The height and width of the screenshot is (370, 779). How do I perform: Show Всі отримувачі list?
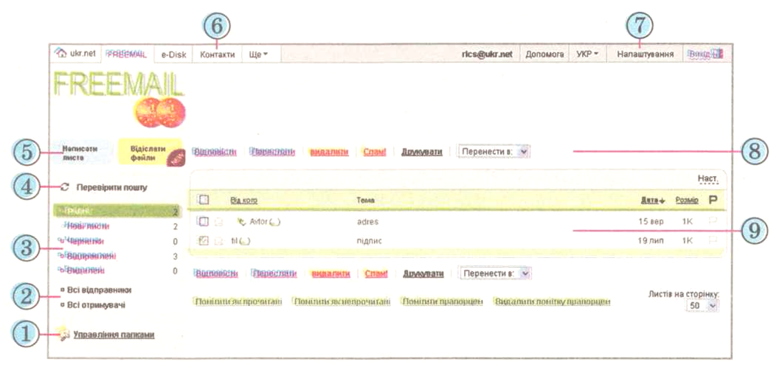click(96, 304)
